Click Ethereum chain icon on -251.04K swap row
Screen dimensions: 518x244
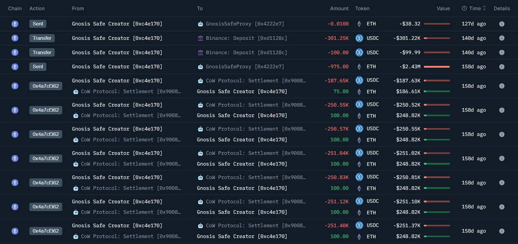click(x=15, y=158)
